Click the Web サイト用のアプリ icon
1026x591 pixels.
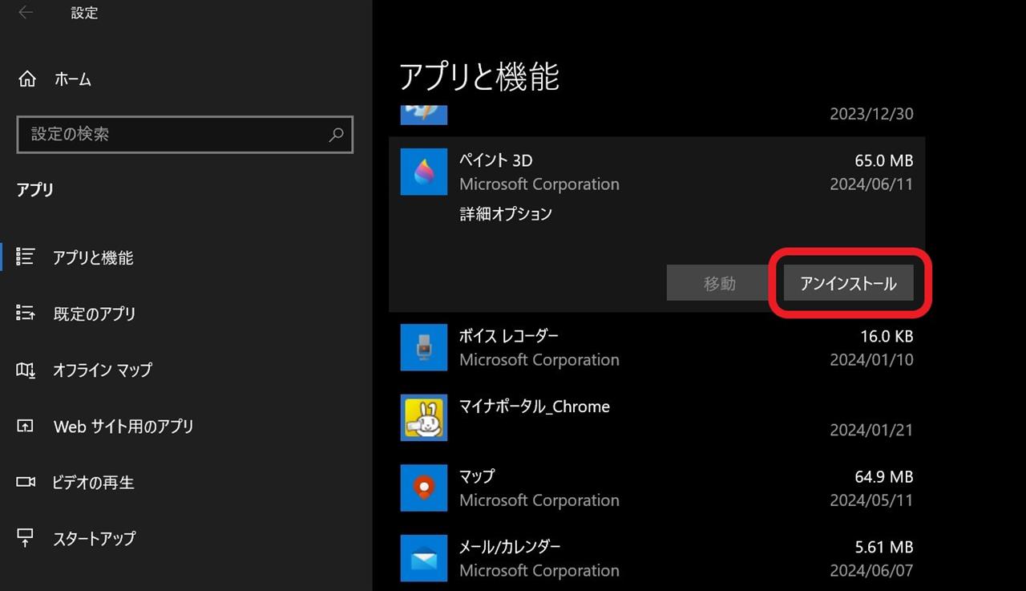click(x=26, y=426)
